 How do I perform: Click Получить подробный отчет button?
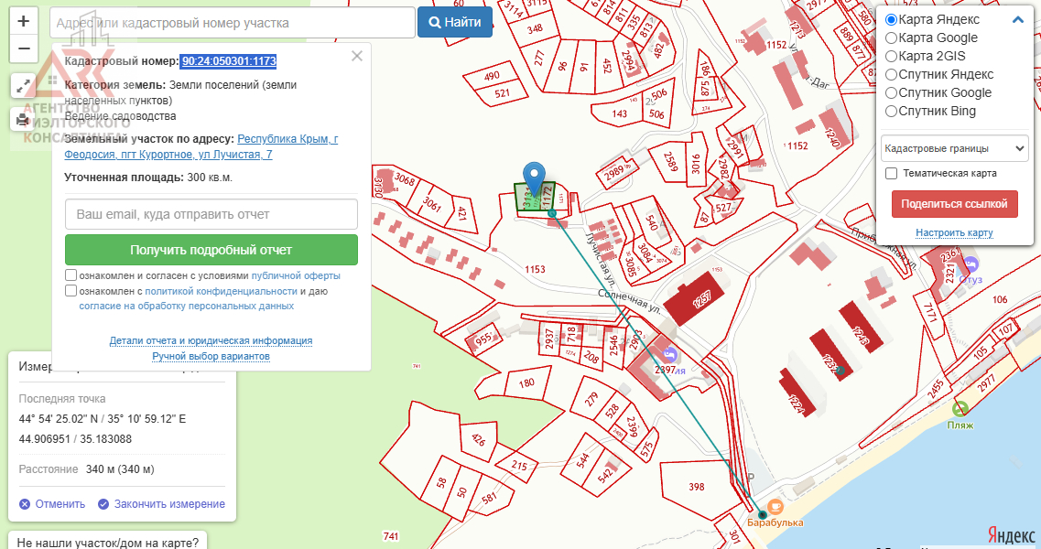[x=211, y=250]
